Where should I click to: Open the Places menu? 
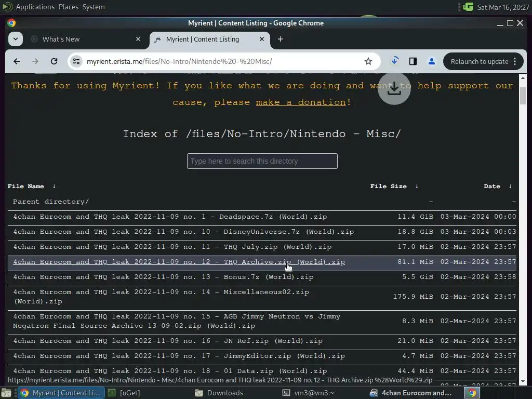coord(68,7)
